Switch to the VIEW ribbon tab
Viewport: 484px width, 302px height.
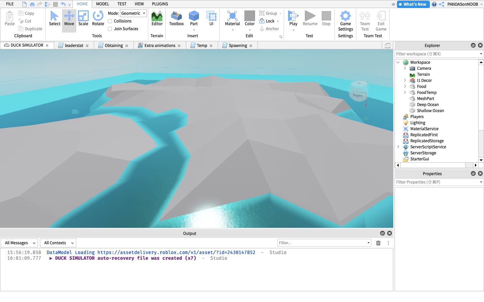point(139,4)
